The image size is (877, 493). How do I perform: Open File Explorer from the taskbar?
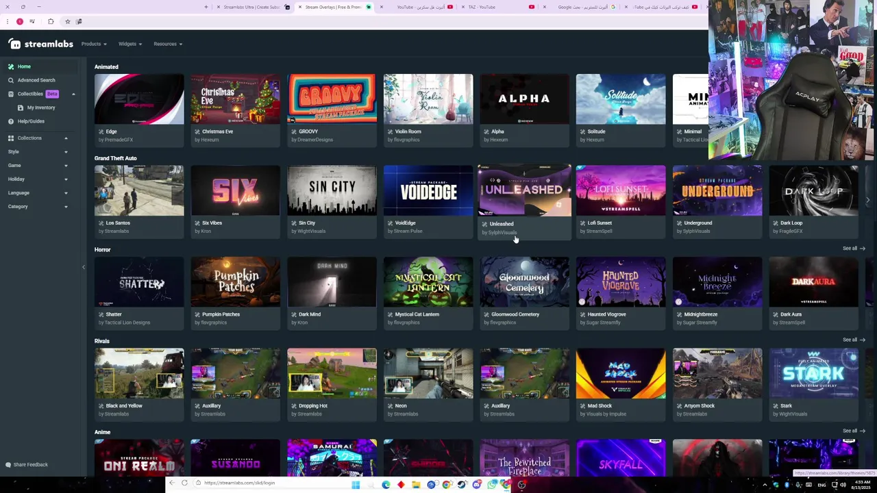point(416,485)
